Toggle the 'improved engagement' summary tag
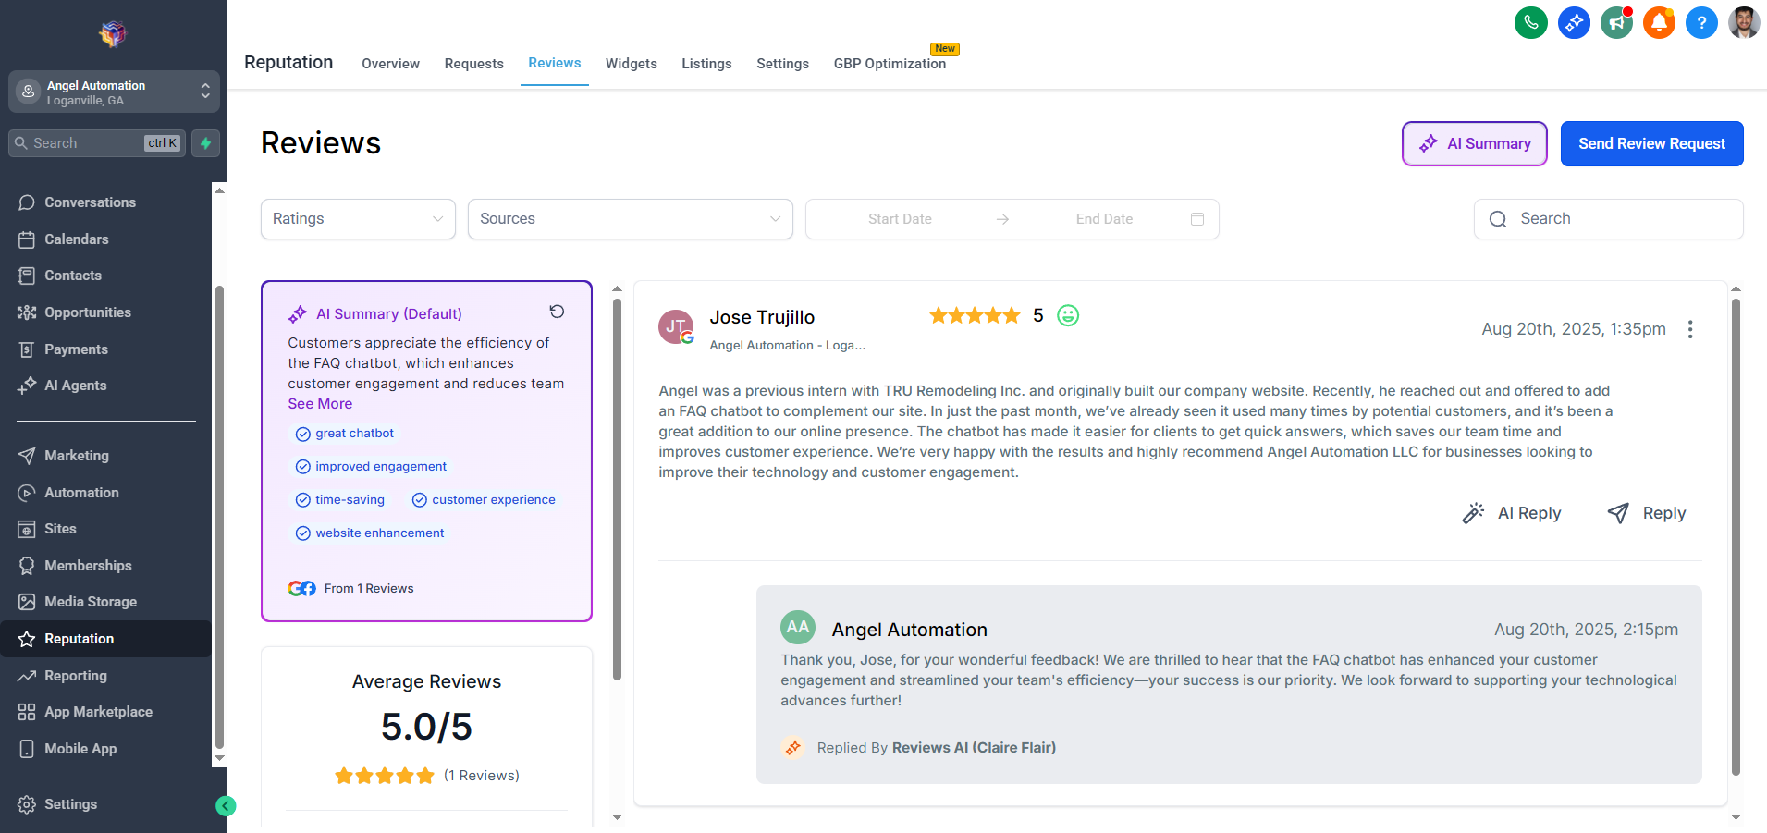This screenshot has width=1767, height=833. [371, 466]
